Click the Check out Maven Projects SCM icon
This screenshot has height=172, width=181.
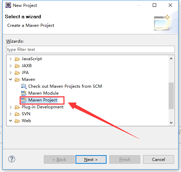[24, 86]
